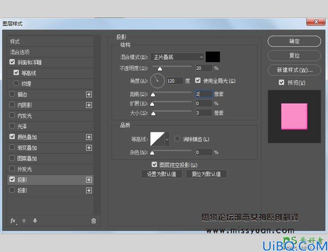Click the 大小 value field showing 3
Image resolution: width=328 pixels, height=252 pixels.
[x=204, y=113]
